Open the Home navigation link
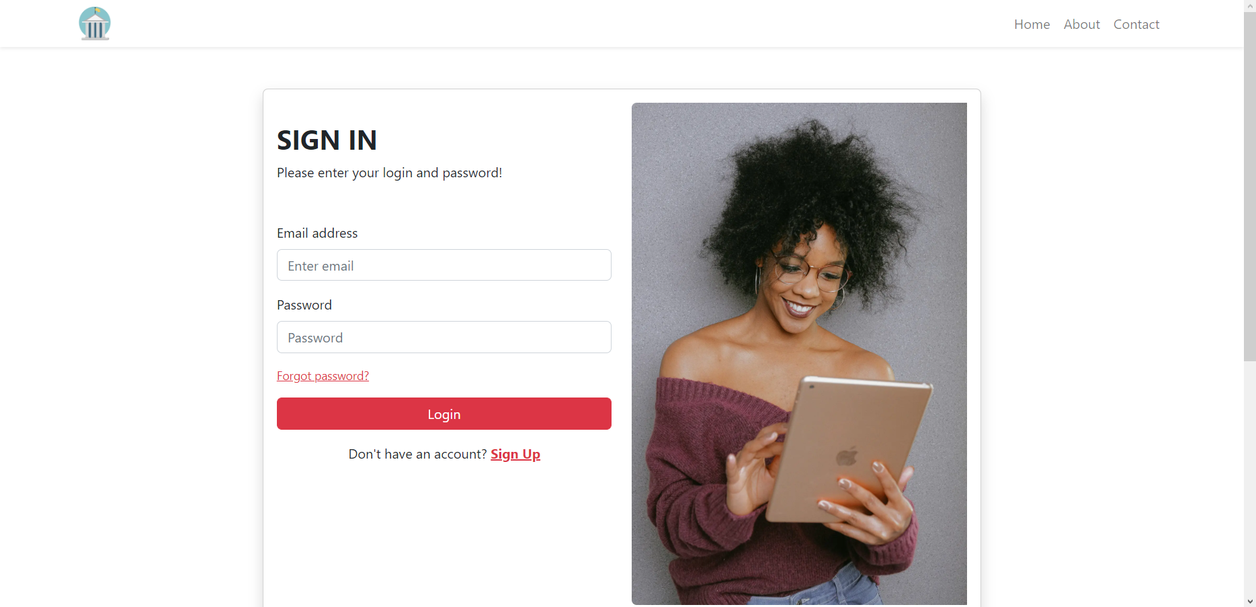 tap(1032, 24)
